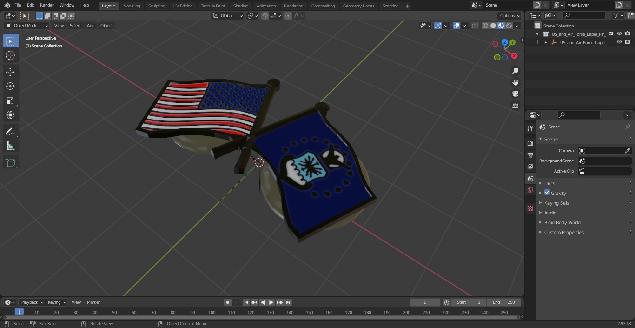Image resolution: width=635 pixels, height=328 pixels.
Task: Open the viewport shading options arrow
Action: click(x=517, y=26)
